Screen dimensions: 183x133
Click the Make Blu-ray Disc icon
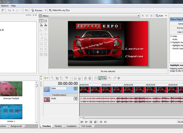point(50,10)
